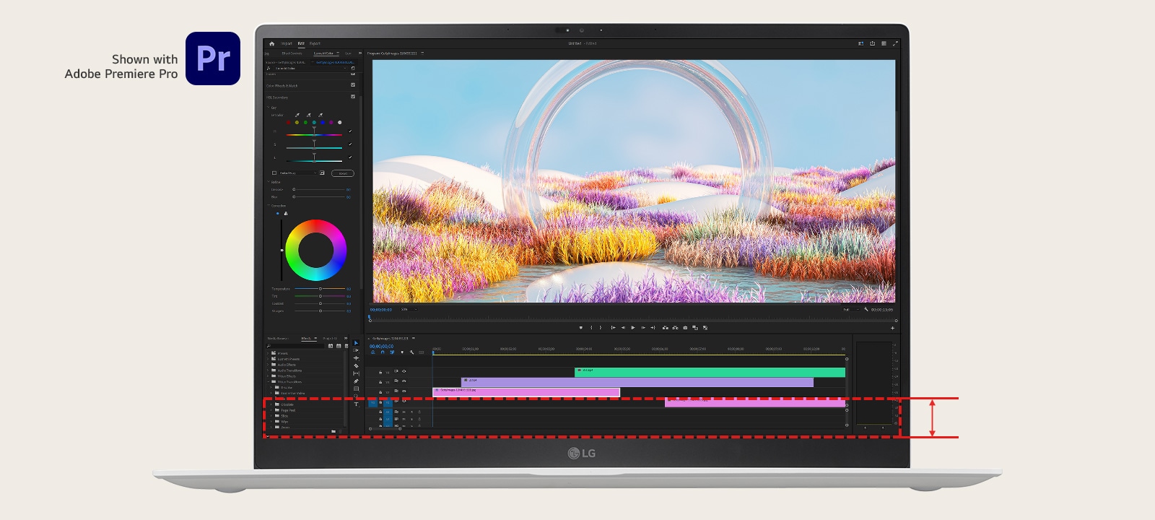Click Export Frame camera icon
The height and width of the screenshot is (520, 1155).
coord(685,328)
